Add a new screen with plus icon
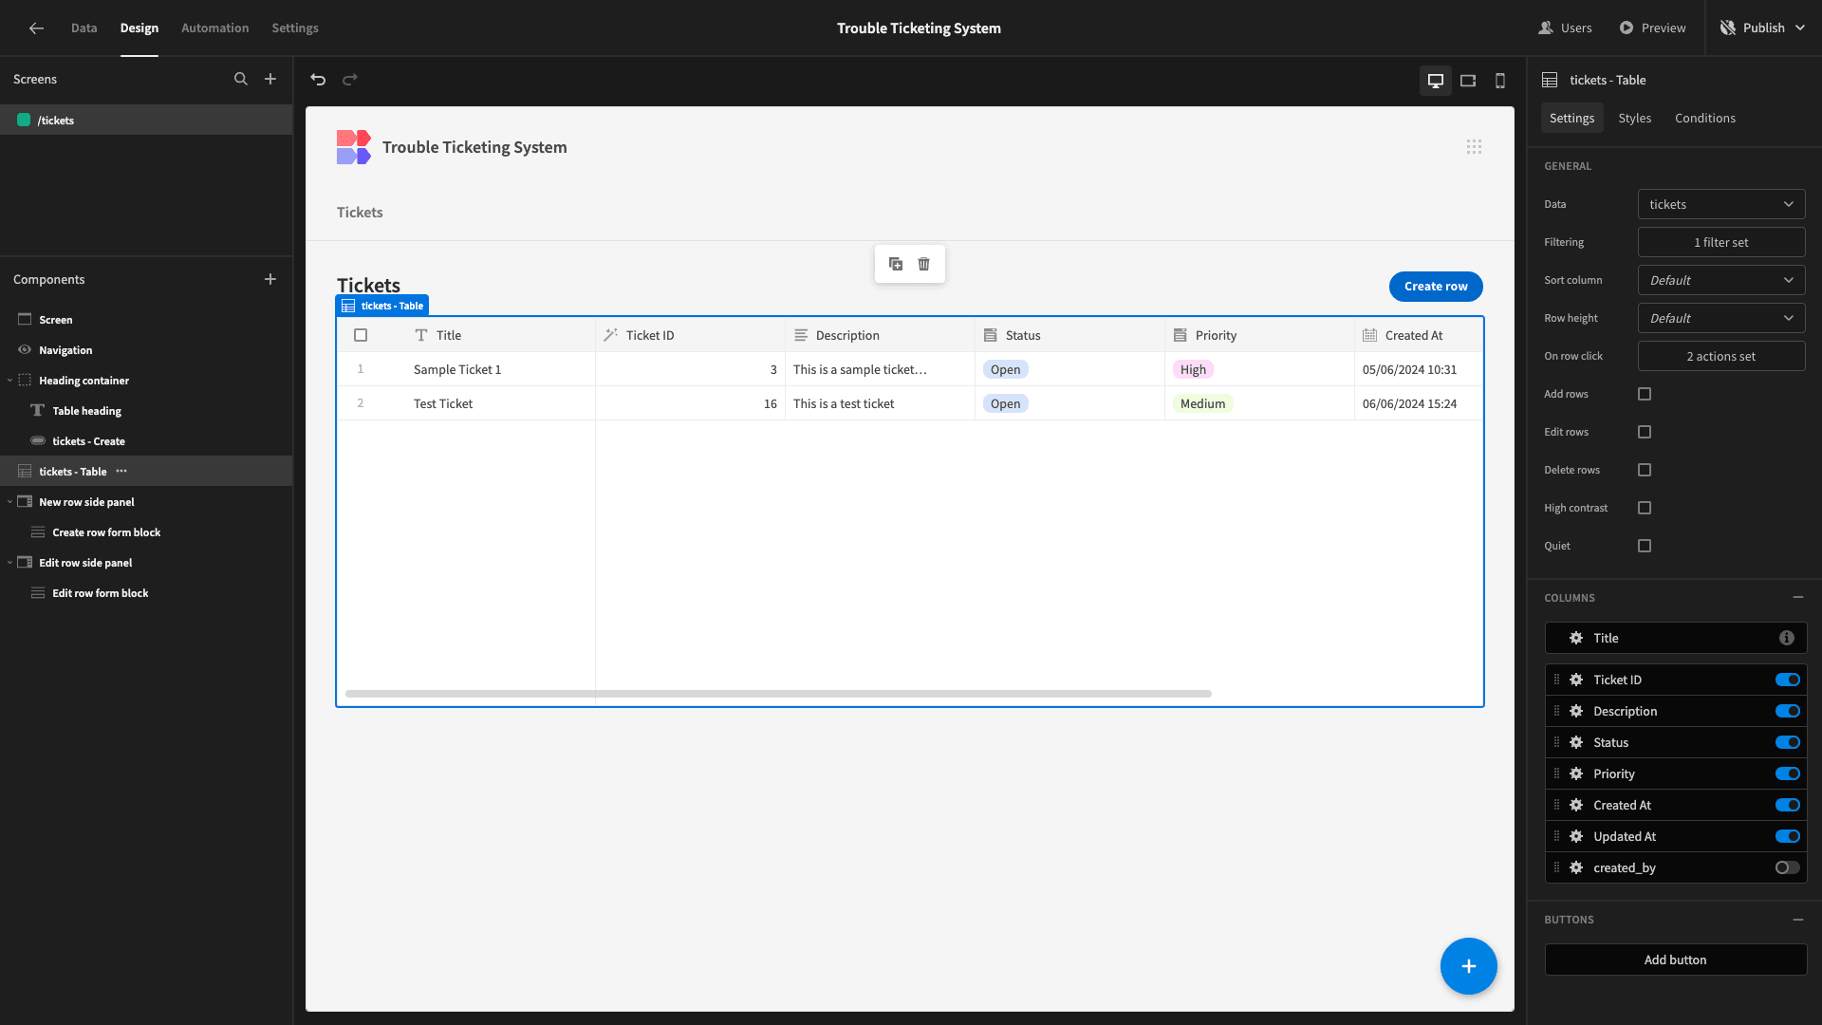 tap(270, 80)
